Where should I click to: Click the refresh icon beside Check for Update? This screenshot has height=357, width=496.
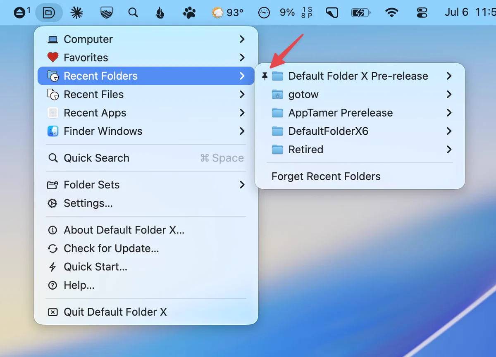point(52,248)
